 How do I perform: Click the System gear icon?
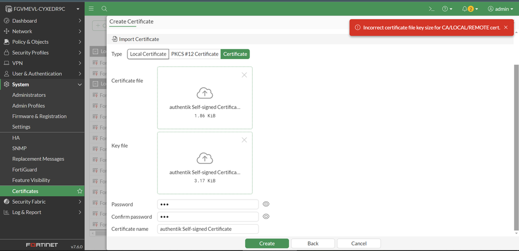(x=6, y=85)
